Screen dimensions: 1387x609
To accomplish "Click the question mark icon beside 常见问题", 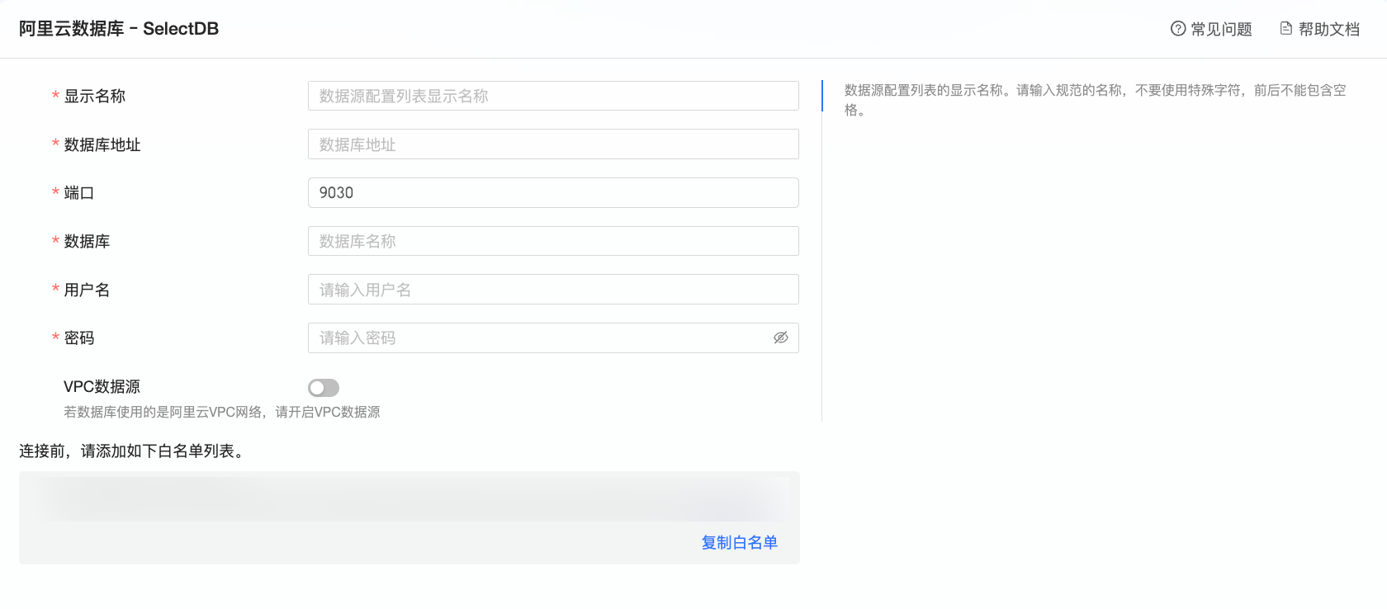I will click(1178, 29).
